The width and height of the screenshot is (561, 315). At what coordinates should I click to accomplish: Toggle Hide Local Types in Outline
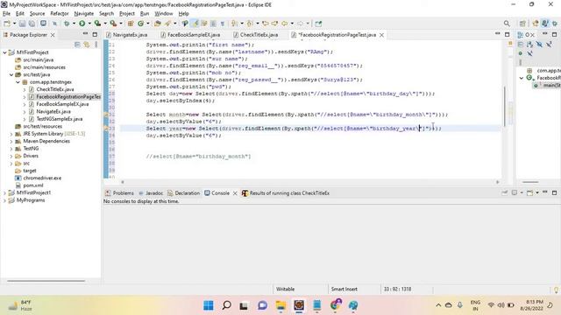pos(529,53)
